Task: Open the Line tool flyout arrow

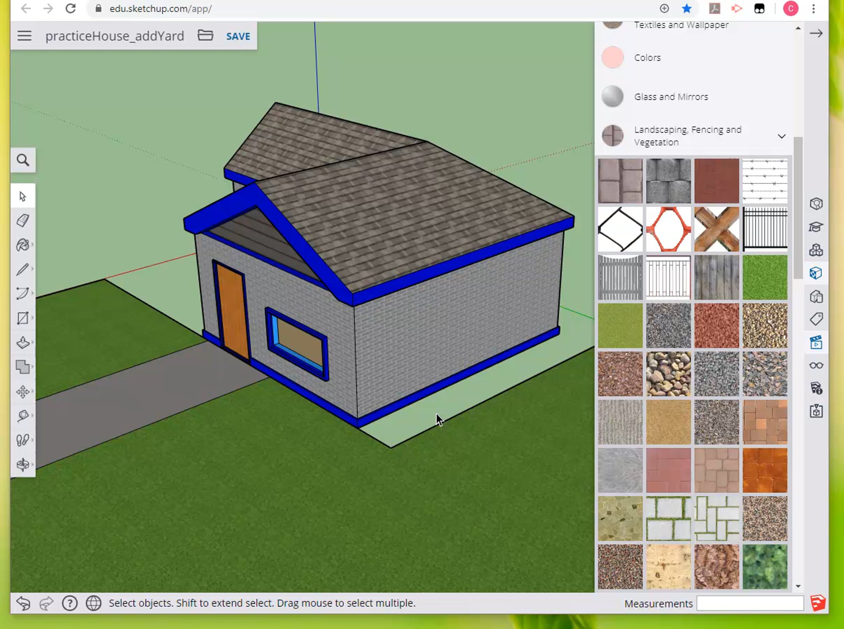Action: (33, 269)
